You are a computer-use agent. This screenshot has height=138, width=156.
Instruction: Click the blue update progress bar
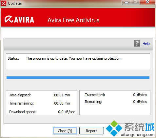pos(78,77)
